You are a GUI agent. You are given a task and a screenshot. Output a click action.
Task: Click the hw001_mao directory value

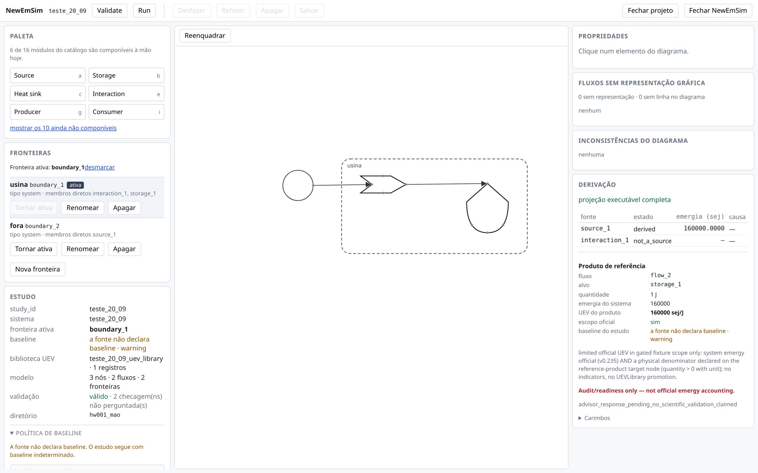pos(105,415)
